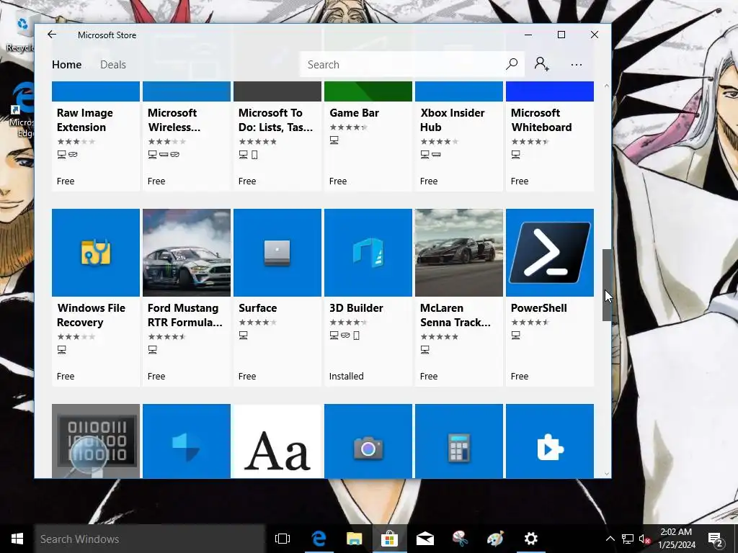
Task: Open the sign-in account icon
Action: 541,64
